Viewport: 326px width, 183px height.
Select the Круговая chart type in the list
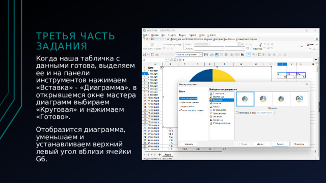pyautogui.click(x=222, y=100)
